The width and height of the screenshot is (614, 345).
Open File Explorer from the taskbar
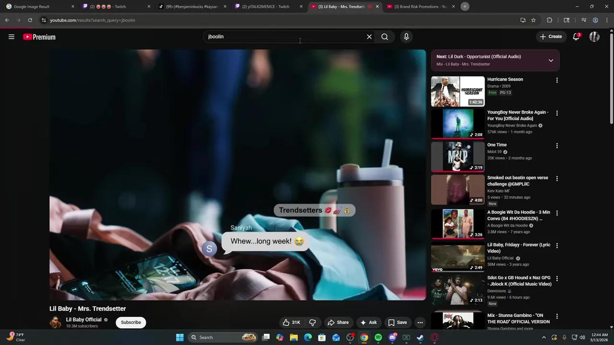click(x=294, y=337)
